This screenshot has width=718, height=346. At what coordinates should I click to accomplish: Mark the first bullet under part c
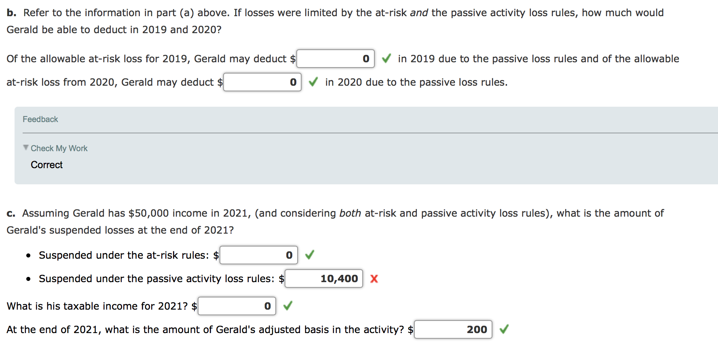[28, 255]
